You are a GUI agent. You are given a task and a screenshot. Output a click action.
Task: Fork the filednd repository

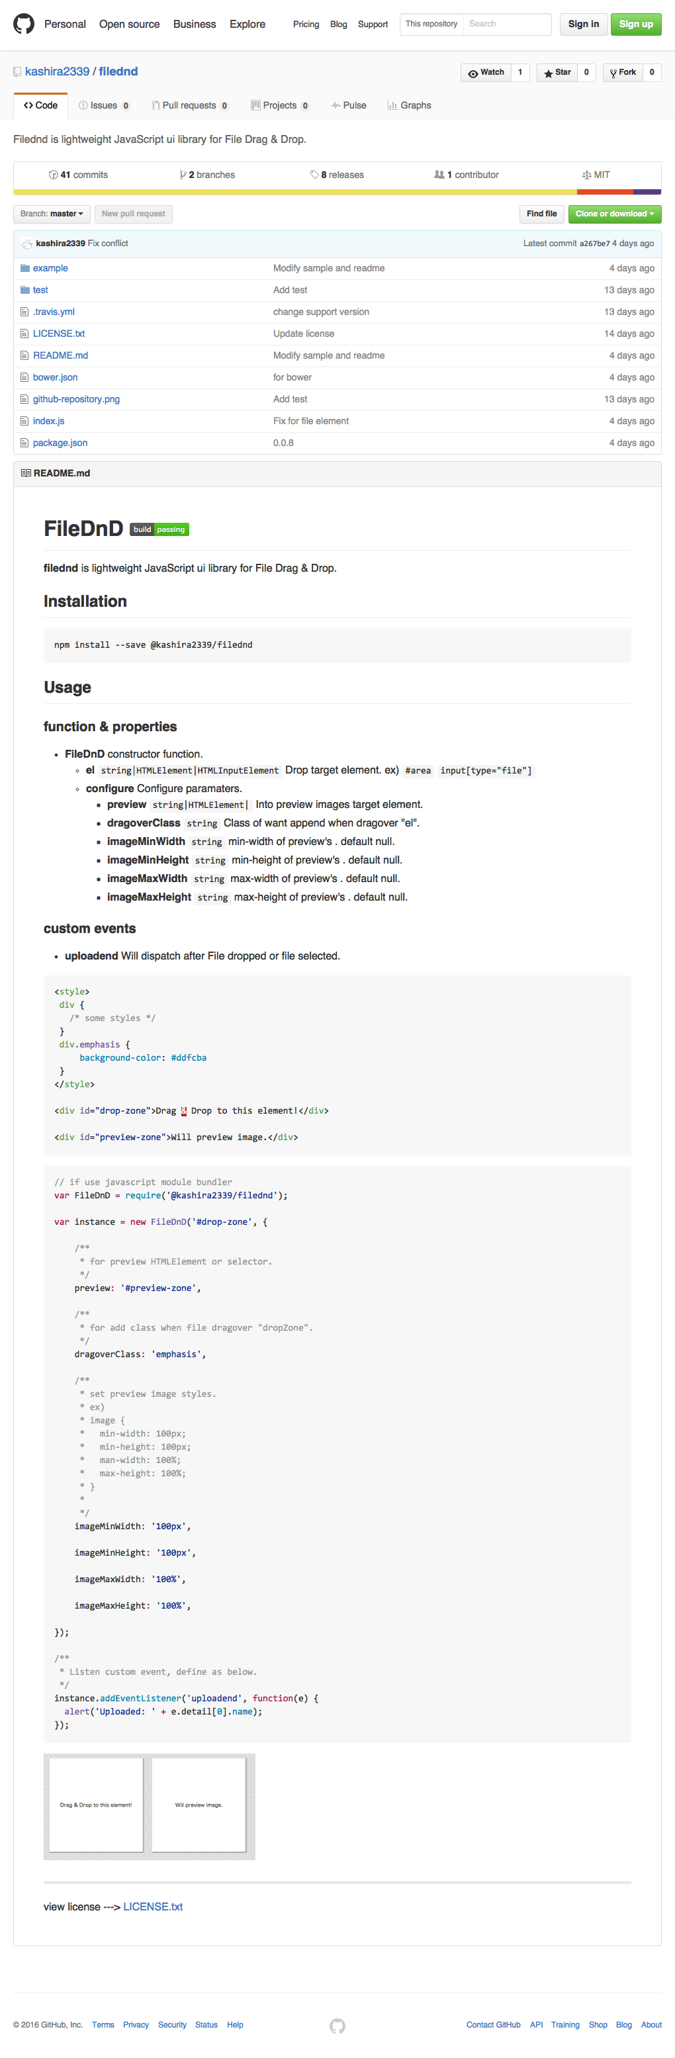point(623,72)
